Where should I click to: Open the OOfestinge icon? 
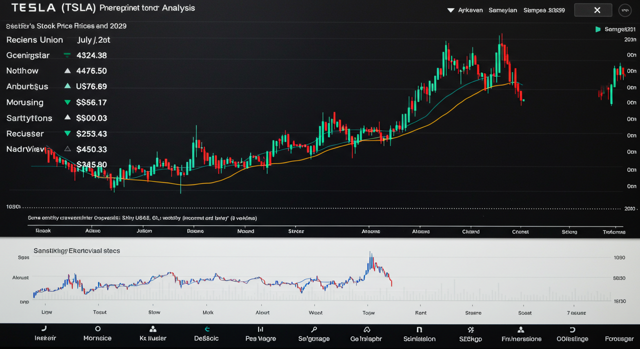click(x=572, y=329)
